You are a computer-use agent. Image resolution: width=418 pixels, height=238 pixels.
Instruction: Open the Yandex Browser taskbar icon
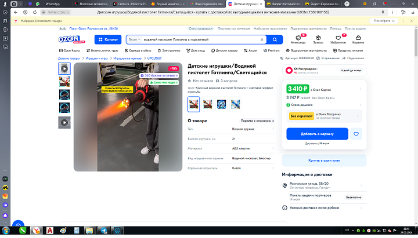point(36,230)
